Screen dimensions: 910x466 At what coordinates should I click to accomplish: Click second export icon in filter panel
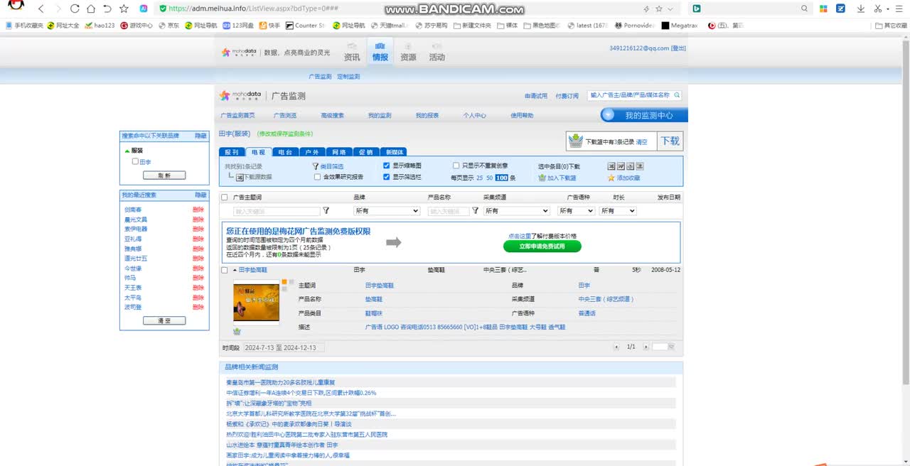point(621,166)
